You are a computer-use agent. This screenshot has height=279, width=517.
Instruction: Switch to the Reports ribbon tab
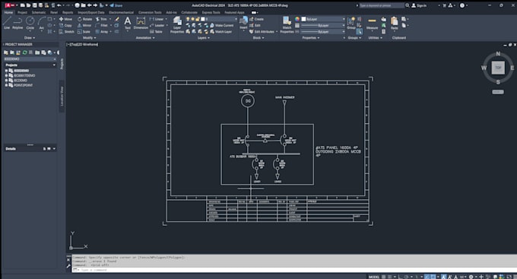click(x=68, y=12)
